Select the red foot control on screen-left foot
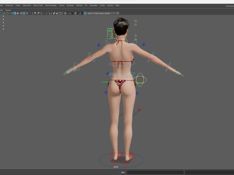Screen dimensions: 234x175 115,157
